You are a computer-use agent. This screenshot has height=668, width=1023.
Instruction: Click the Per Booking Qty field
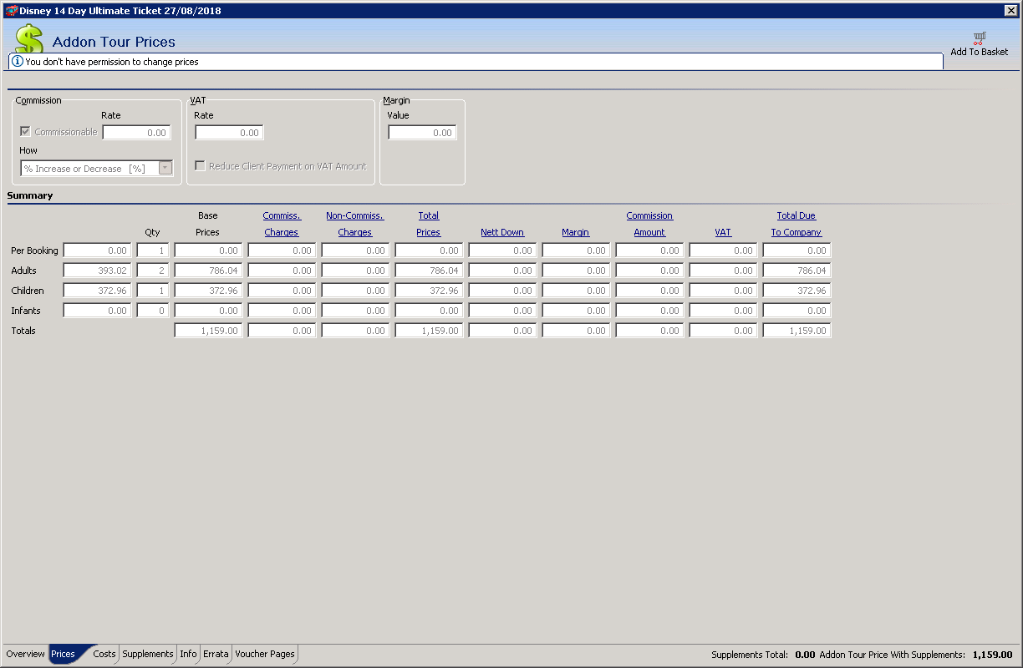pyautogui.click(x=153, y=250)
